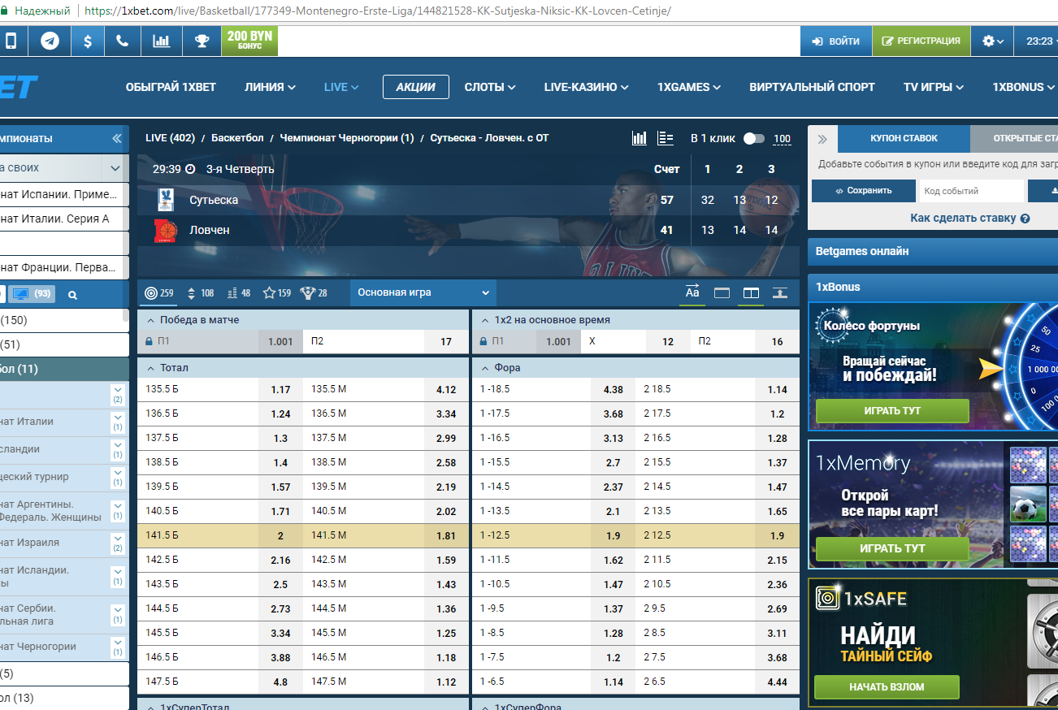The width and height of the screenshot is (1058, 710).
Task: Open the statistics bar chart icon
Action: 162,41
